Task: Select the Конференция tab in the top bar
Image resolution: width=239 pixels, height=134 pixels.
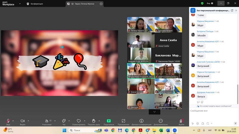Action: [35, 4]
